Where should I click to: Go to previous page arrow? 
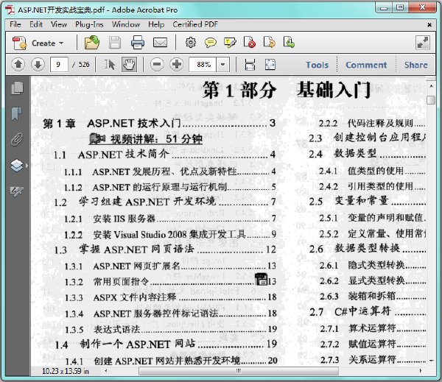(x=18, y=65)
